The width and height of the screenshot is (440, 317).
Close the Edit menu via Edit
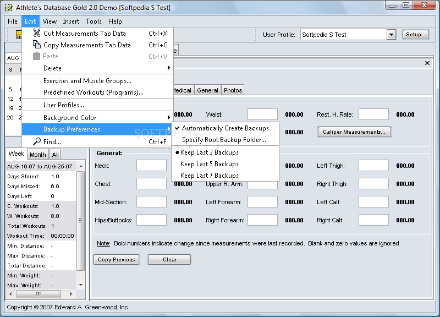[30, 21]
